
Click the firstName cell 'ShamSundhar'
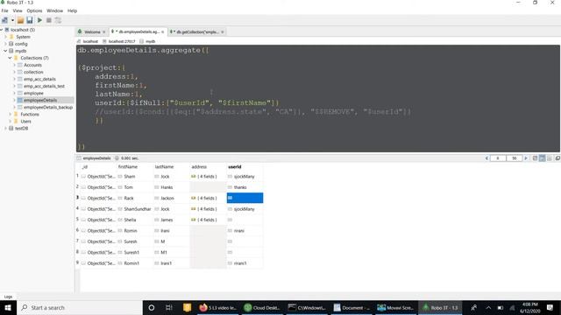coord(135,209)
